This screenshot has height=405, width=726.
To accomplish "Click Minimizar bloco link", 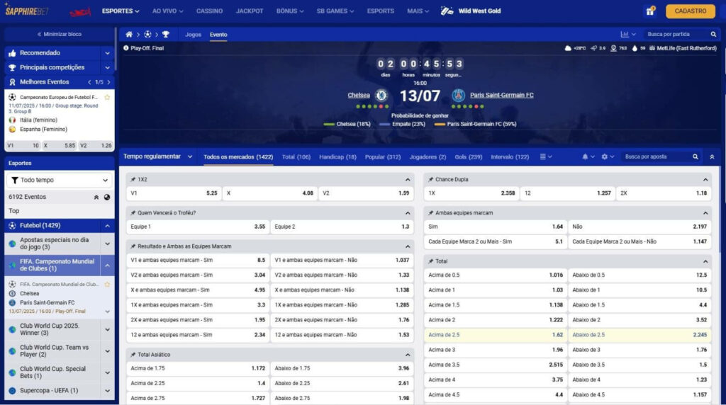I will coord(60,34).
